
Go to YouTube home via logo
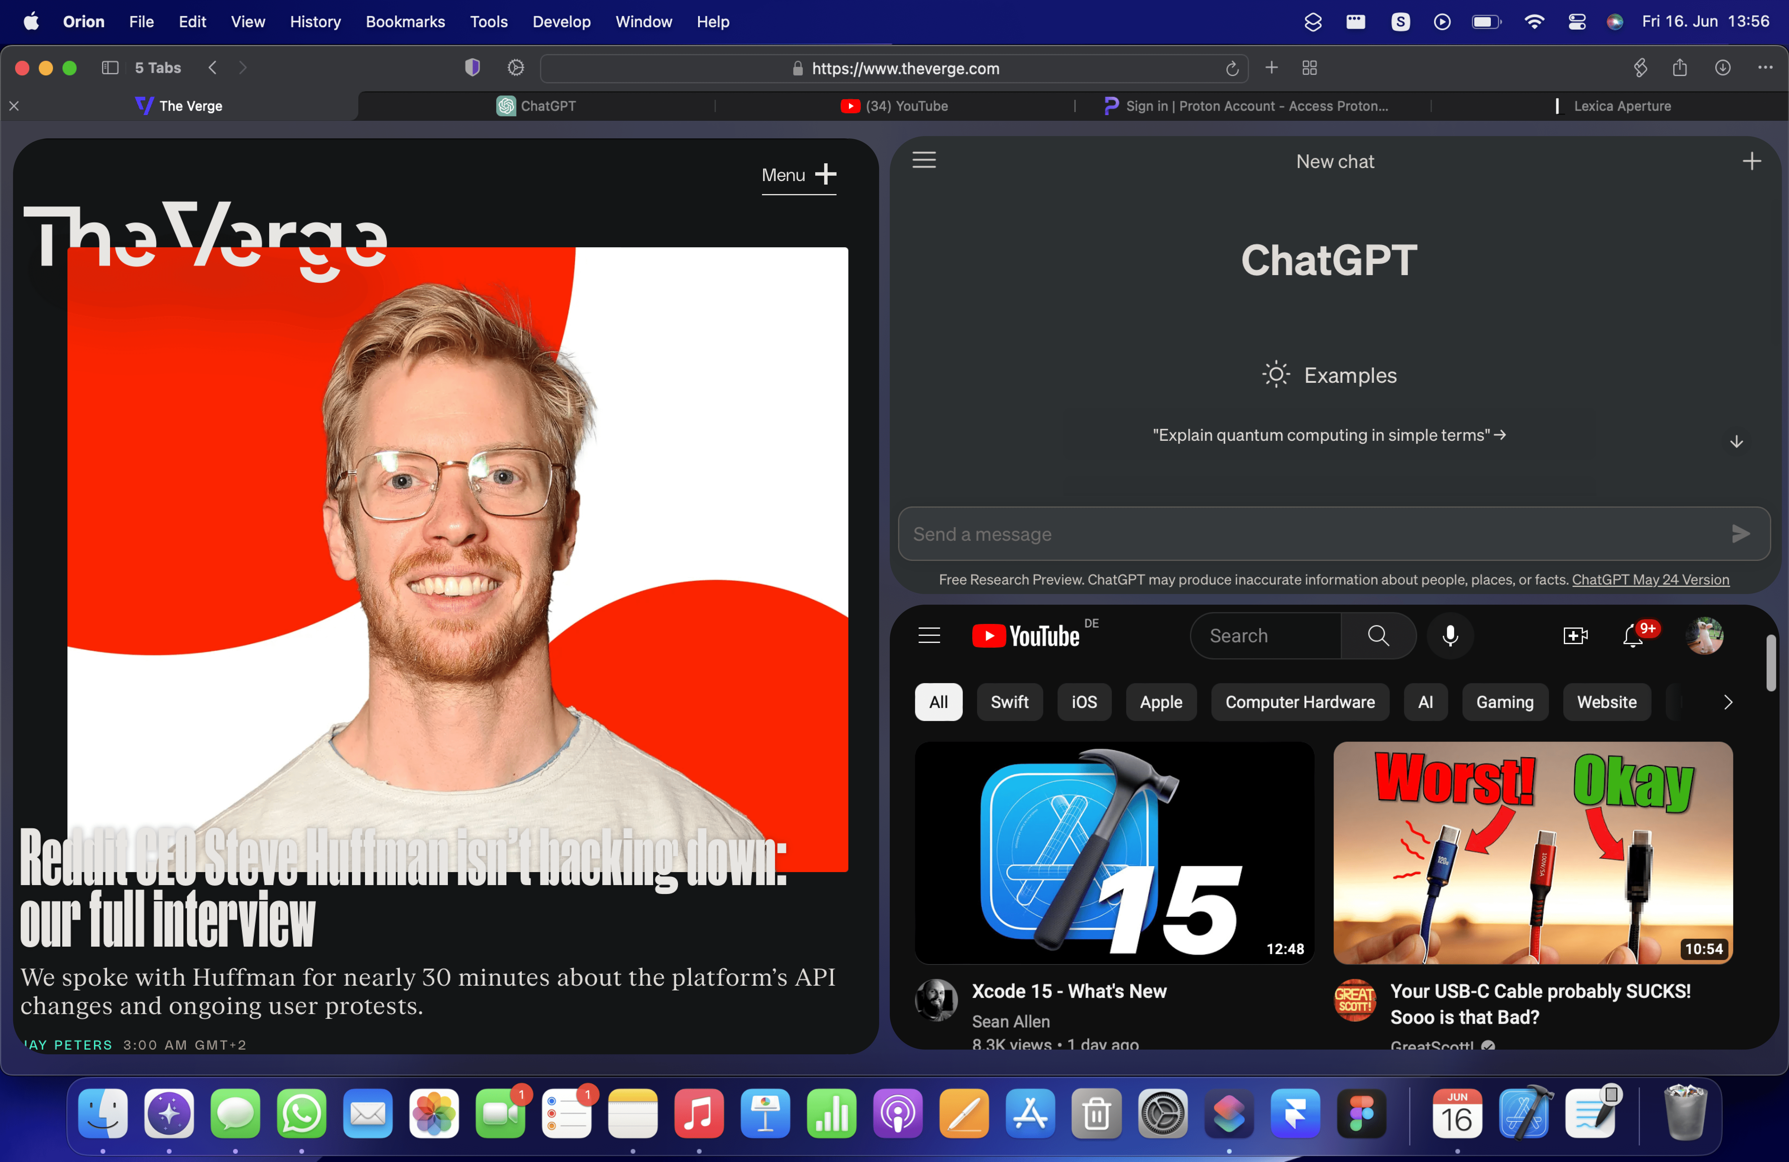point(1026,636)
